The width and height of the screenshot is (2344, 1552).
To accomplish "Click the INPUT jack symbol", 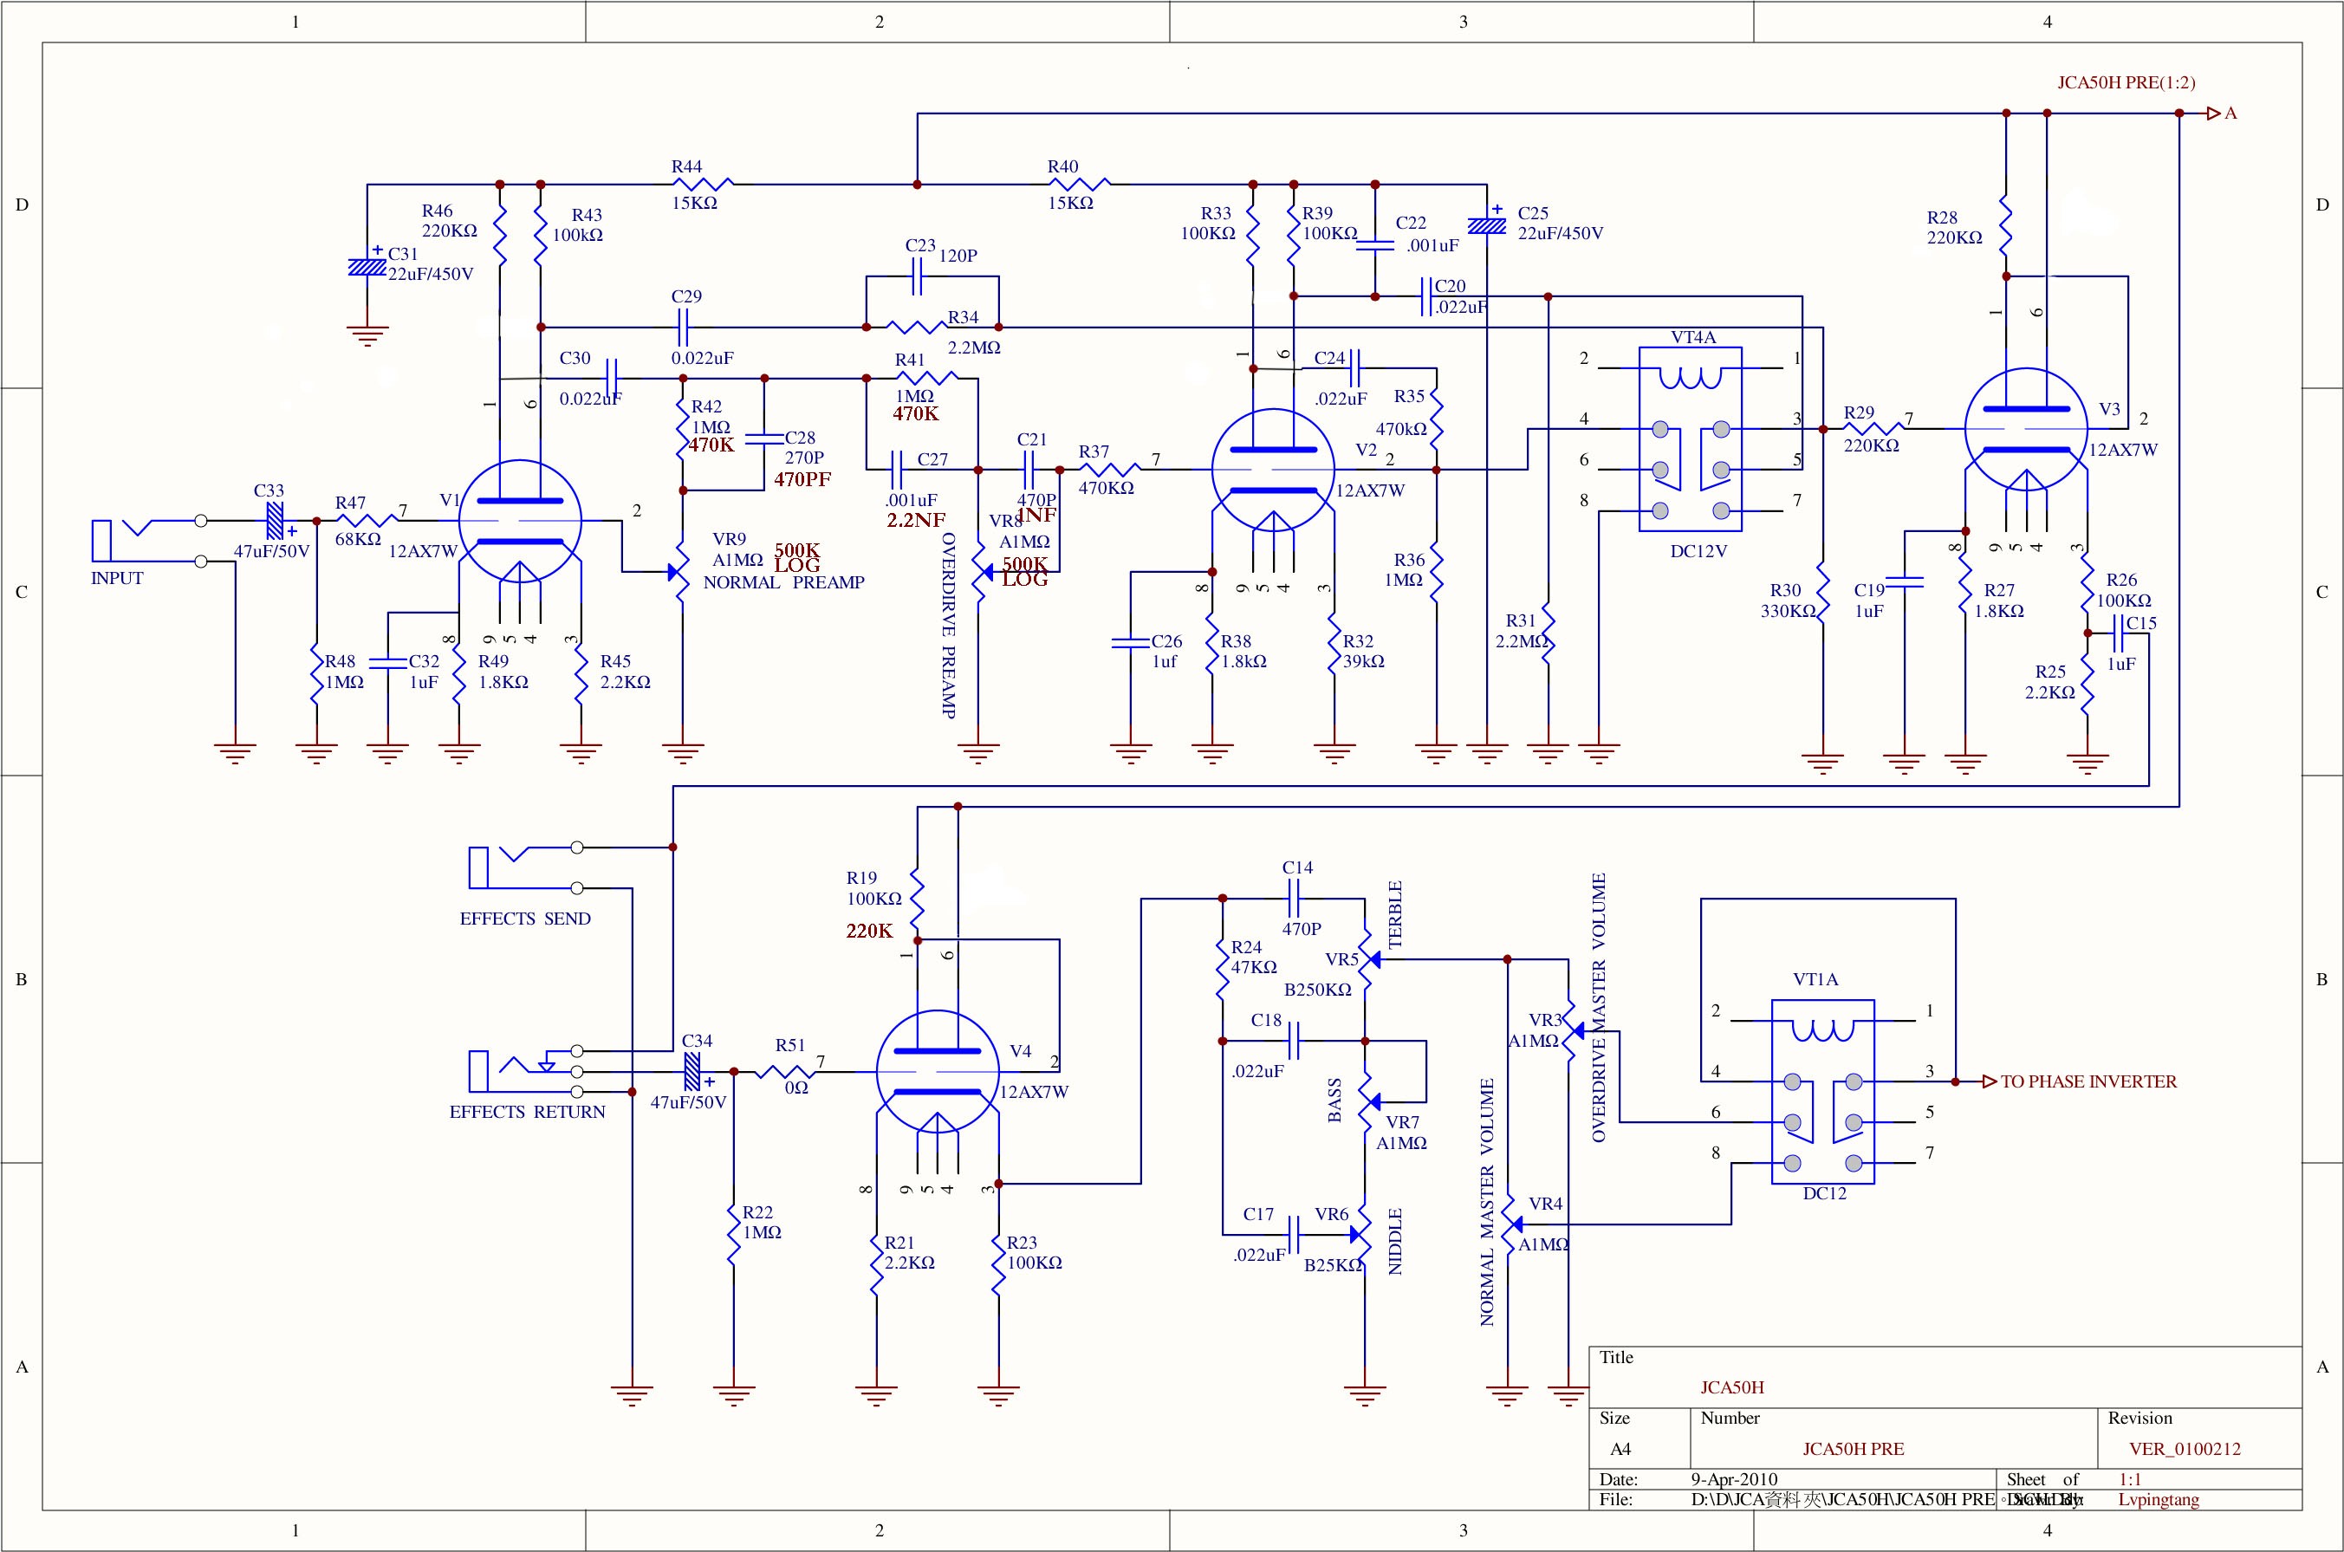I will pyautogui.click(x=148, y=541).
